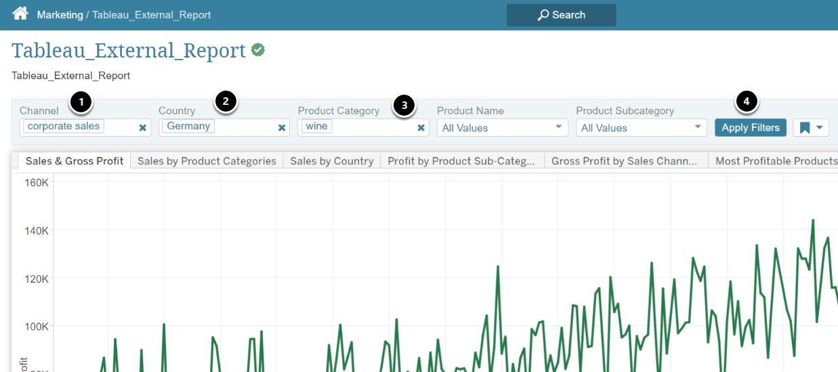Open the Most Profitable Products tab

(x=774, y=161)
